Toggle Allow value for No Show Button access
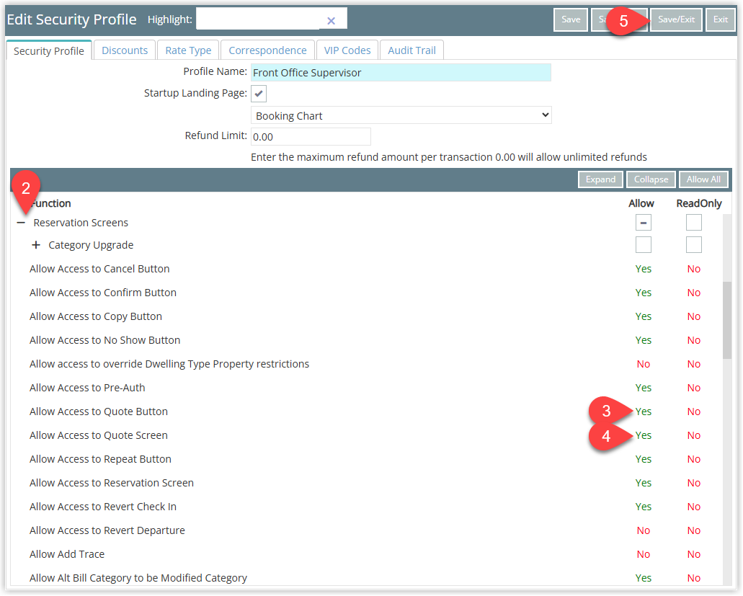This screenshot has width=743, height=596. [x=643, y=340]
